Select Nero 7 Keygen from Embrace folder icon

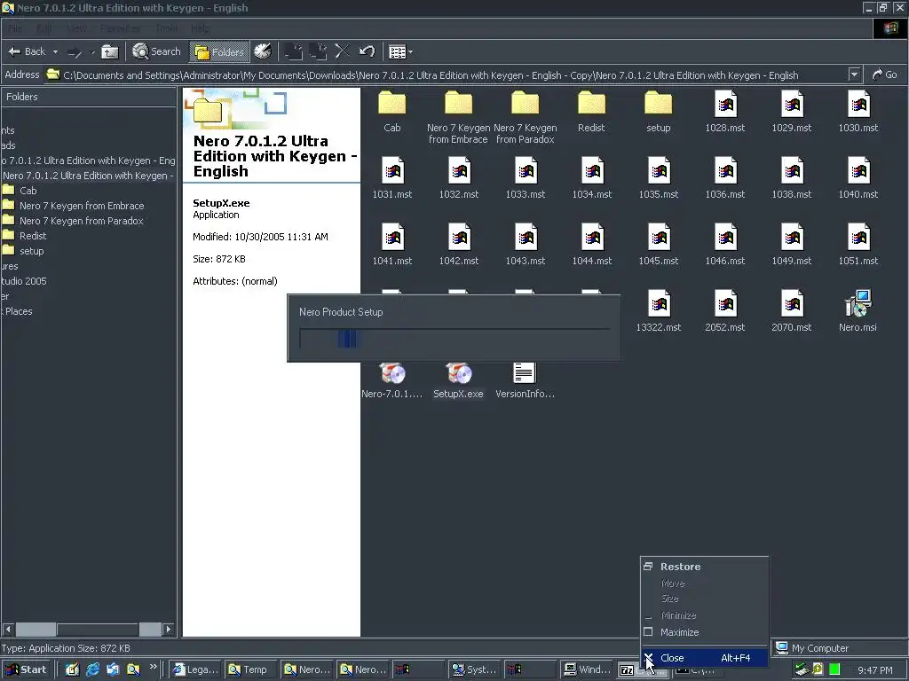[x=459, y=105]
